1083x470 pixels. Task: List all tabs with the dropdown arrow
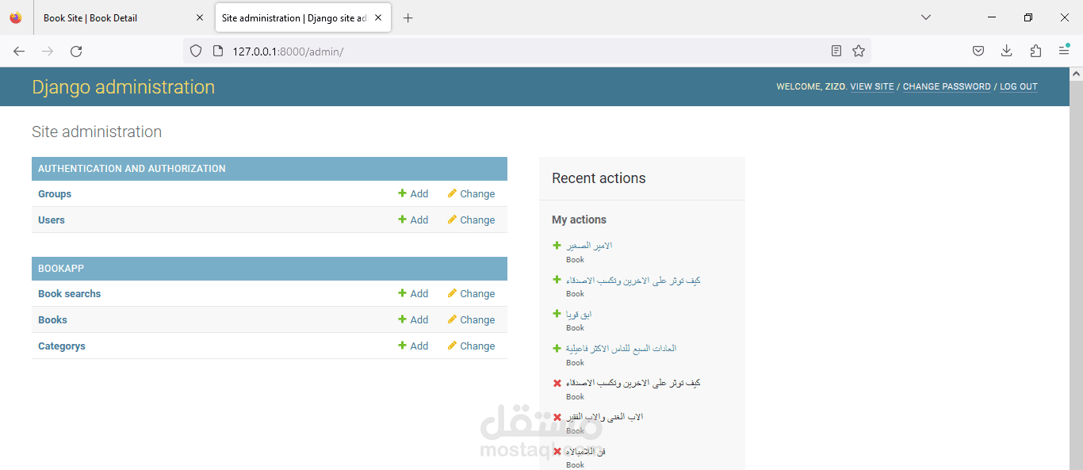click(926, 17)
